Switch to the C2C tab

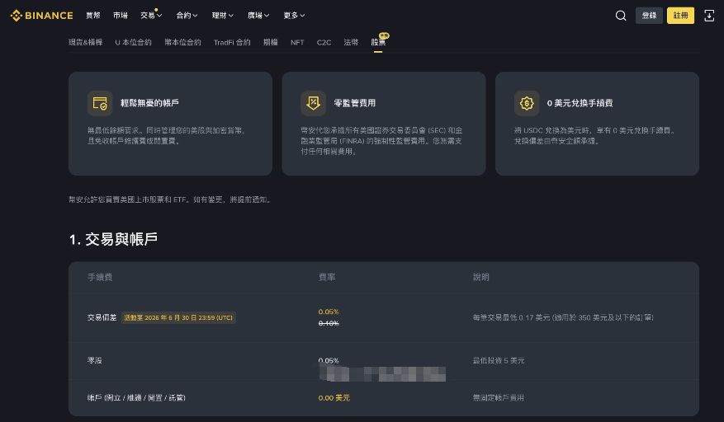point(324,42)
